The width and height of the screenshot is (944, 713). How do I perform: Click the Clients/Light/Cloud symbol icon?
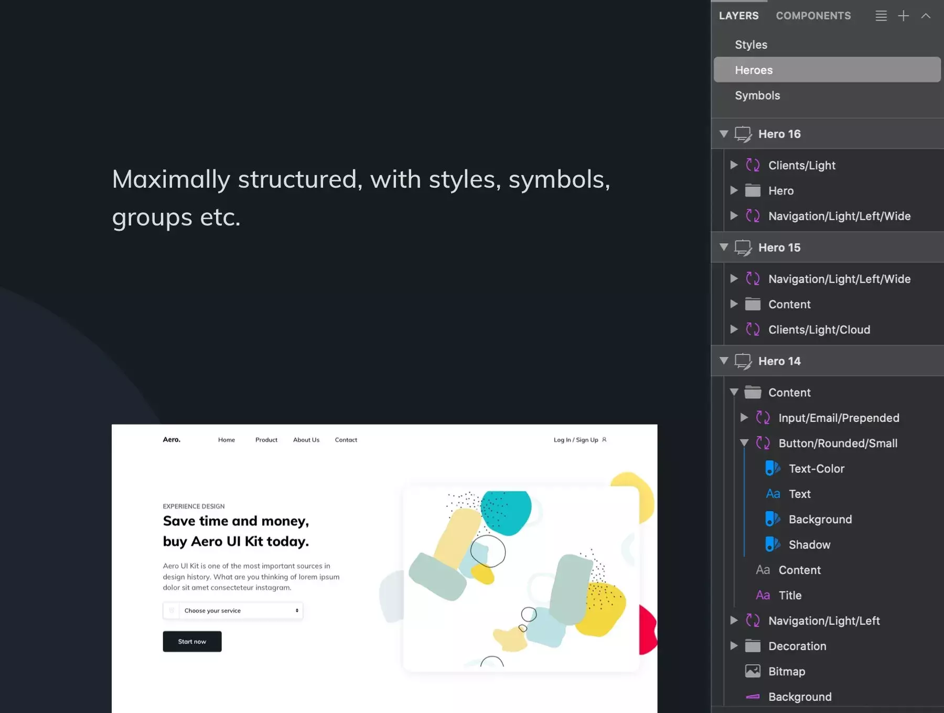pos(753,329)
